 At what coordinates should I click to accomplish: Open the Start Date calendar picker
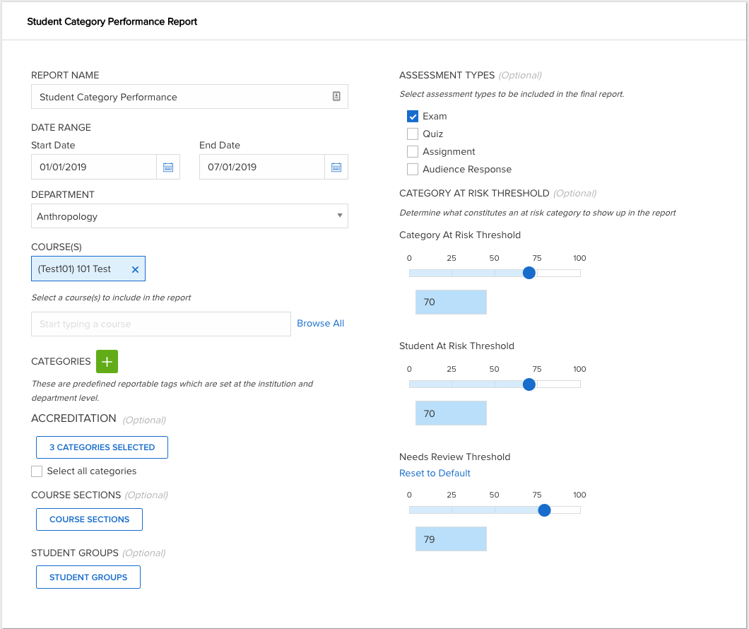tap(170, 167)
